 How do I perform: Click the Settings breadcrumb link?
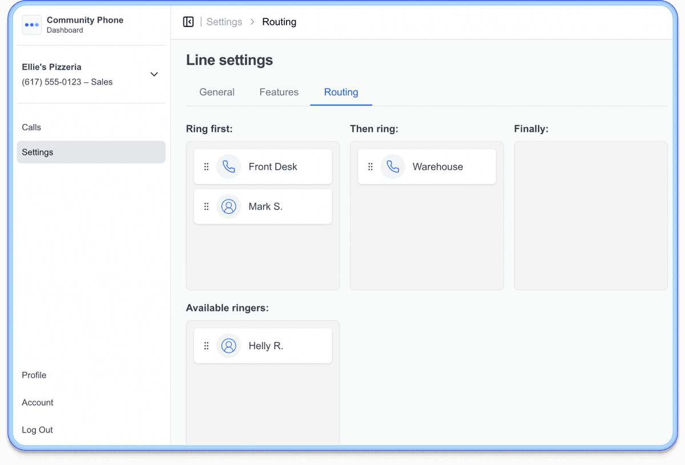(x=224, y=22)
